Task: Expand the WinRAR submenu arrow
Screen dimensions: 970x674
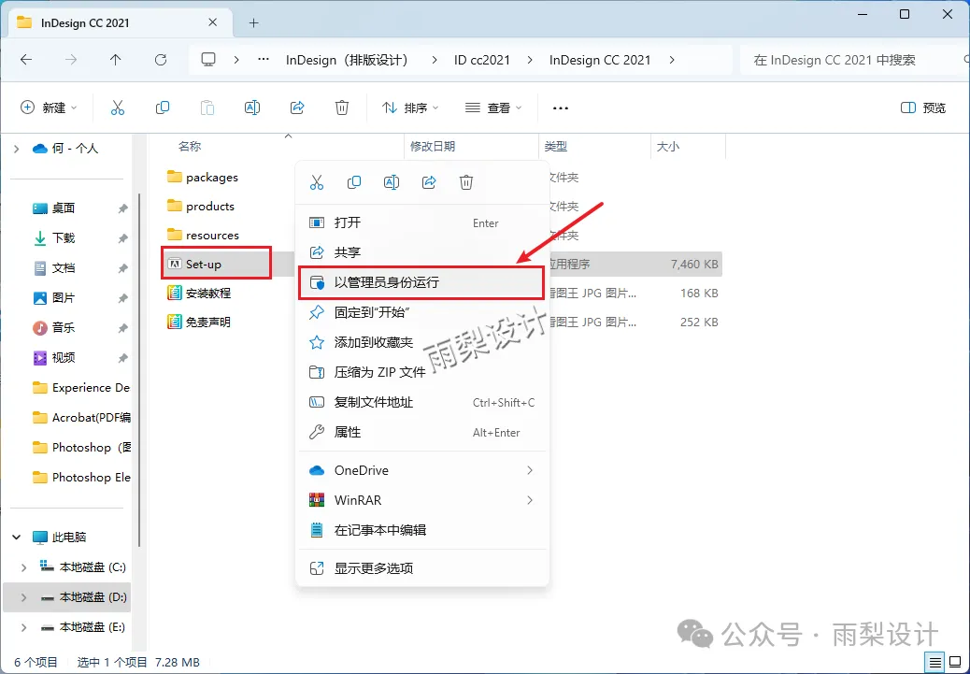Action: tap(530, 500)
